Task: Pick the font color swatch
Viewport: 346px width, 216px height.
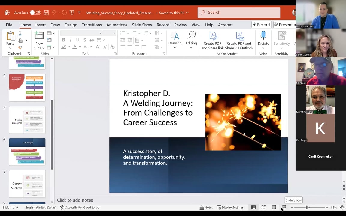Action: pos(75,47)
